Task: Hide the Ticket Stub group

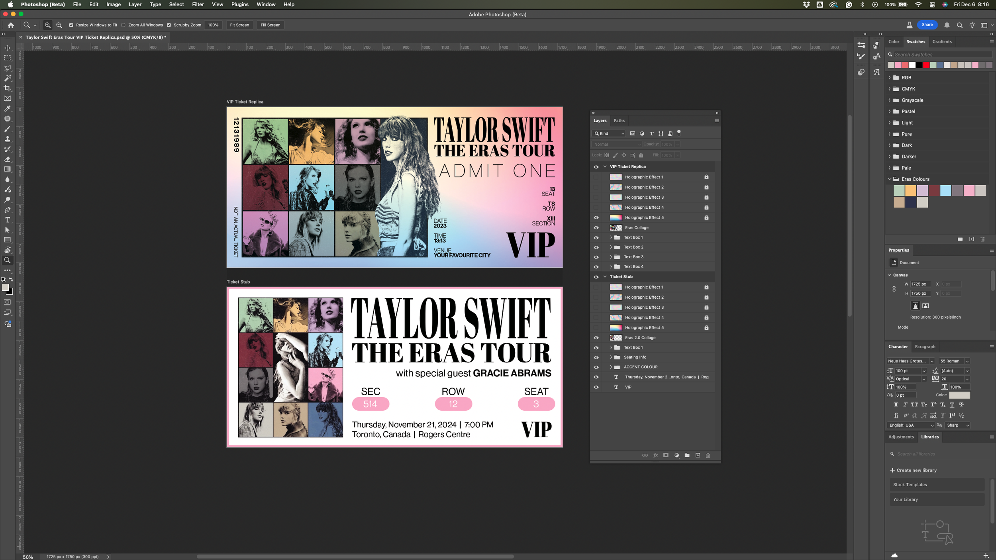Action: coord(596,277)
